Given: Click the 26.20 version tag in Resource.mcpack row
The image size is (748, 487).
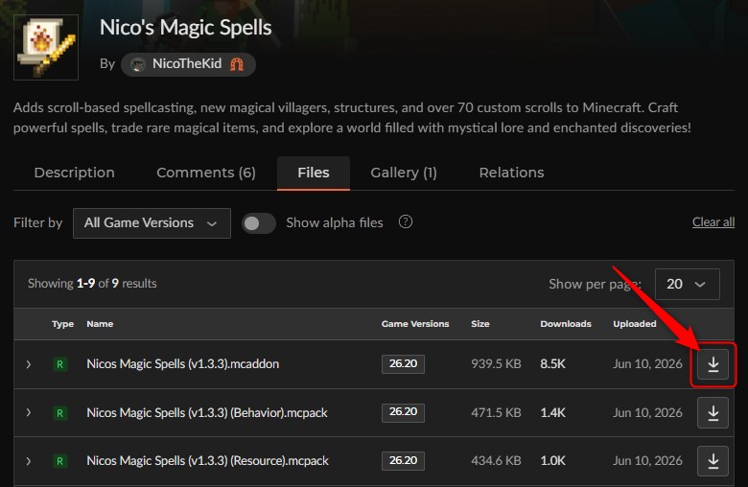Looking at the screenshot, I should [x=403, y=460].
